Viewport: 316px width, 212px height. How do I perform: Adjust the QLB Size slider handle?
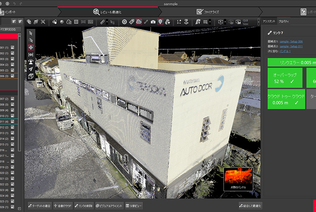tap(258, 22)
